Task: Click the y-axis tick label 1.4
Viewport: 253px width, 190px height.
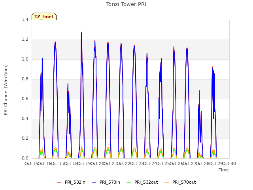Action: click(25, 19)
